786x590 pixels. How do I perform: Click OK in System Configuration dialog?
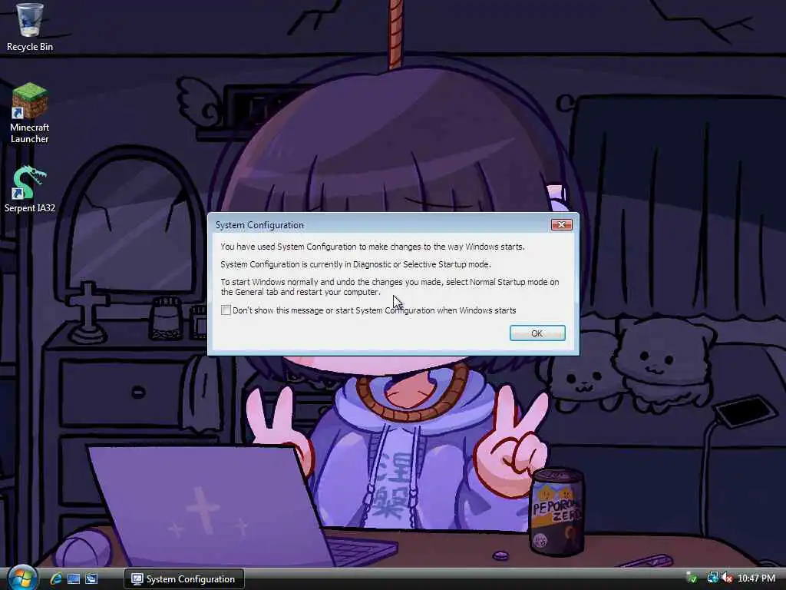click(x=537, y=333)
